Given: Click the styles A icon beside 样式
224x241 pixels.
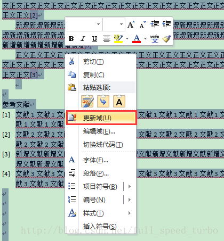Looking at the screenshot, I should pos(72,213).
